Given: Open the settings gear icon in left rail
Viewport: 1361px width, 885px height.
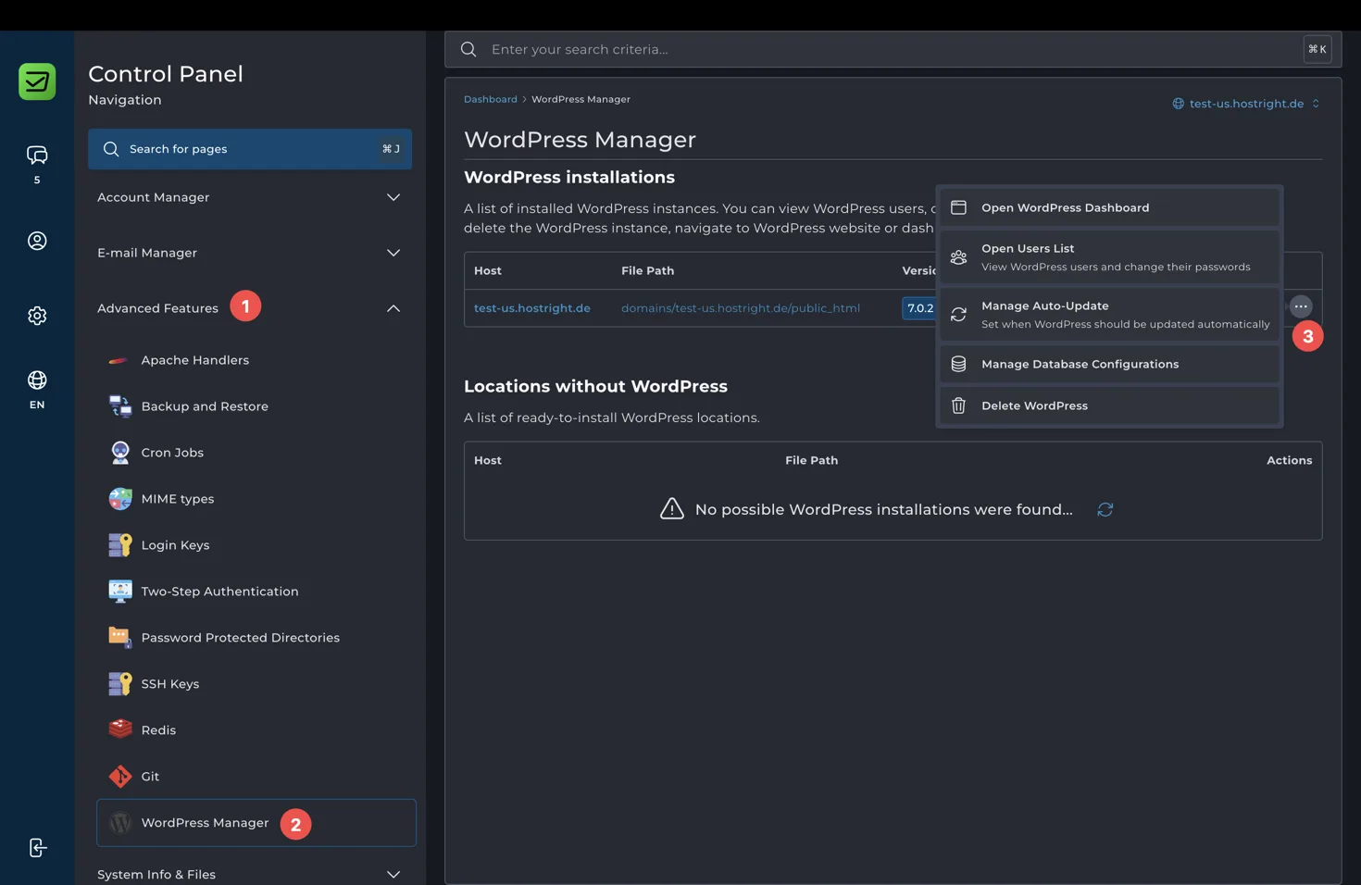Looking at the screenshot, I should [x=37, y=316].
